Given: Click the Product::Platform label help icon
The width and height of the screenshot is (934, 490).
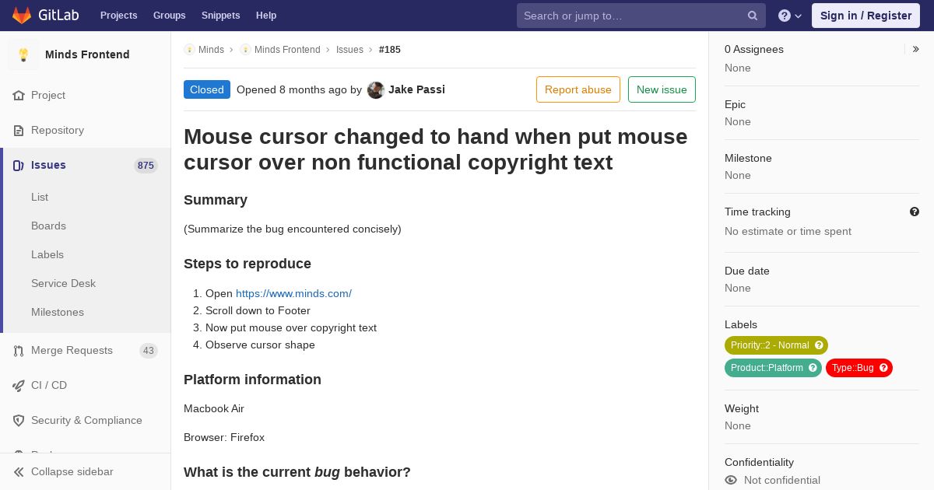Looking at the screenshot, I should tap(813, 368).
